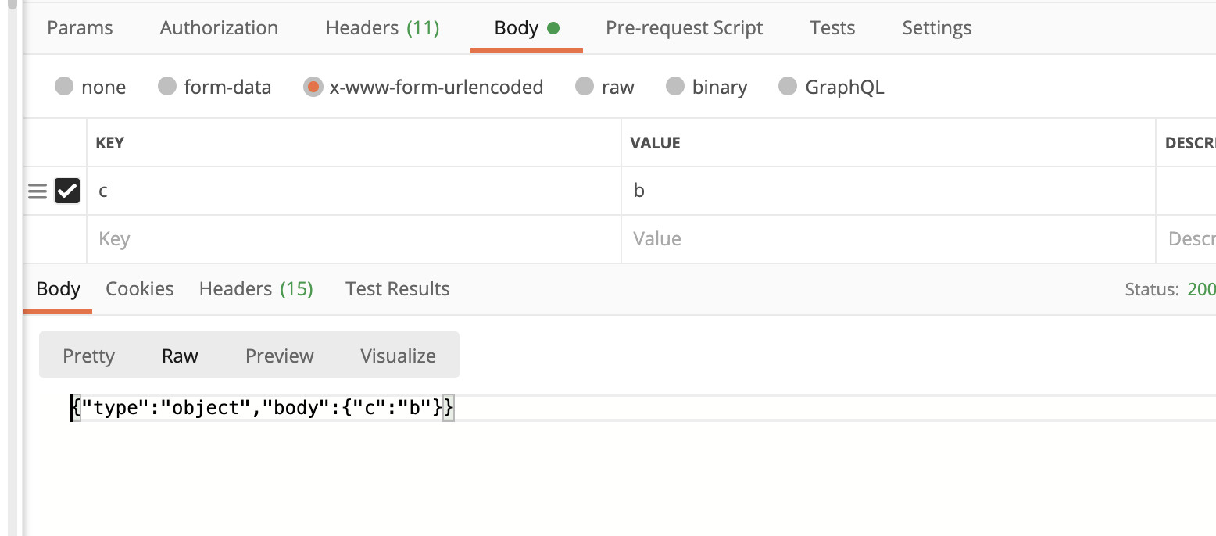Screen dimensions: 1216x536
Task: Select the raw body radio button
Action: pos(585,87)
